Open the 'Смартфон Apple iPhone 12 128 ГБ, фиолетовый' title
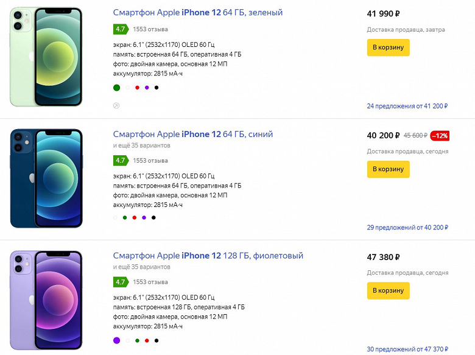This screenshot has width=475, height=355. point(208,256)
